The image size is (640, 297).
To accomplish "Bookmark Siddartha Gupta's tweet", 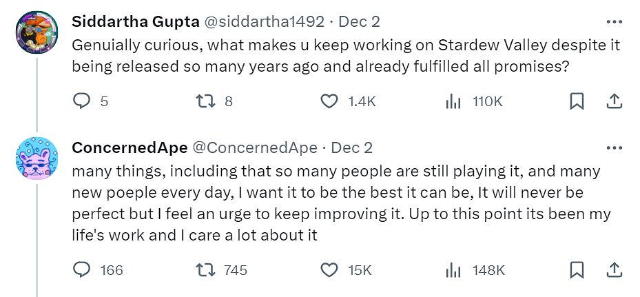I will [577, 101].
